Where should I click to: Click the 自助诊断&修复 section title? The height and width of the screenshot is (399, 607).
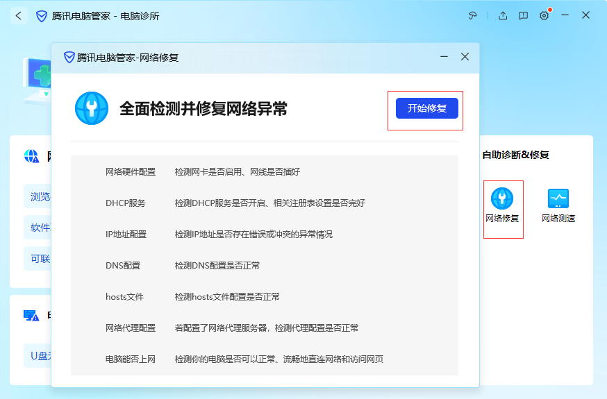click(515, 155)
